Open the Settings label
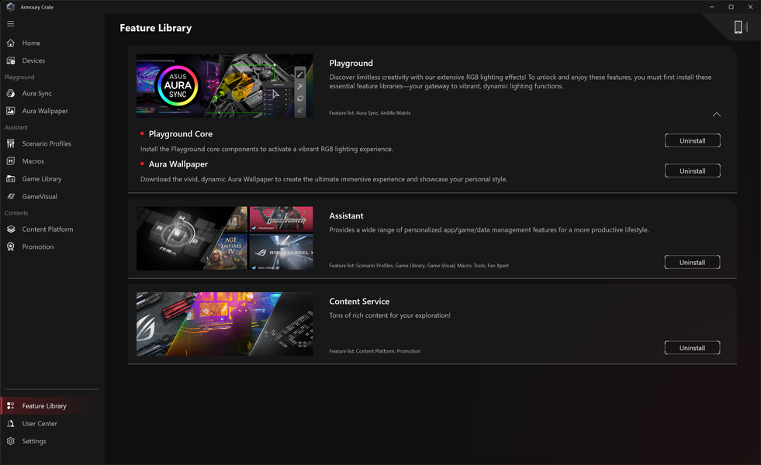The width and height of the screenshot is (761, 465). (34, 441)
